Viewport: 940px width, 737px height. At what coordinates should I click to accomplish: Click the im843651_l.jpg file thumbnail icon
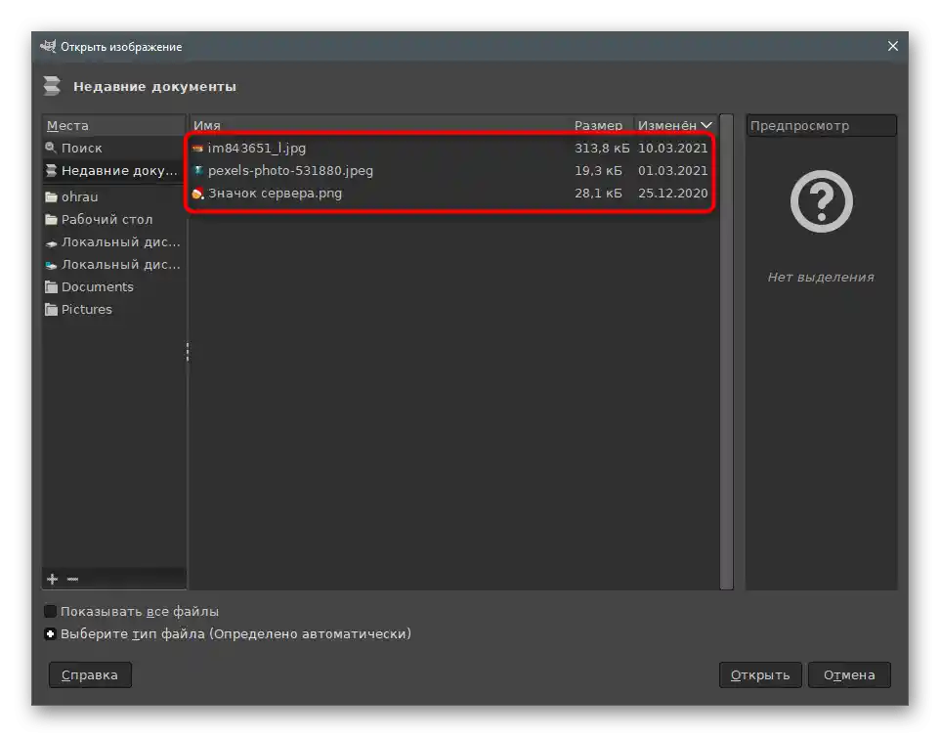(197, 149)
